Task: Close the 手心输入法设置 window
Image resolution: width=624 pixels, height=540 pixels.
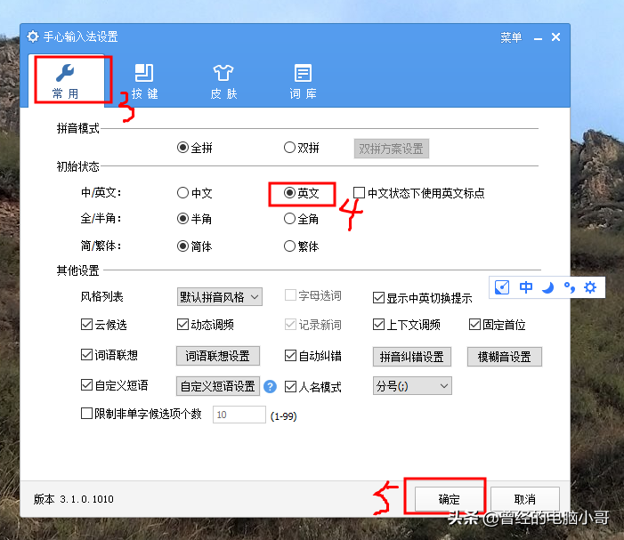Action: tap(556, 37)
